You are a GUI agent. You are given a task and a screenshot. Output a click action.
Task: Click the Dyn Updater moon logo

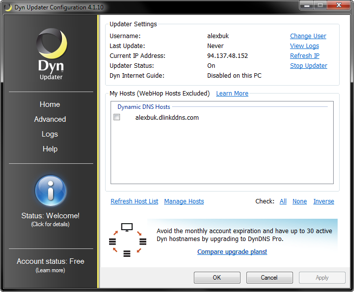point(51,54)
